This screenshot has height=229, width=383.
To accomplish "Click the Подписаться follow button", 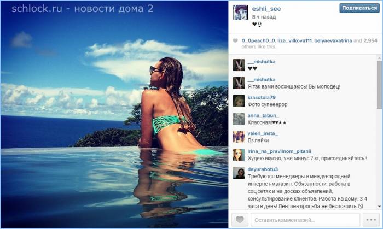I will point(359,8).
